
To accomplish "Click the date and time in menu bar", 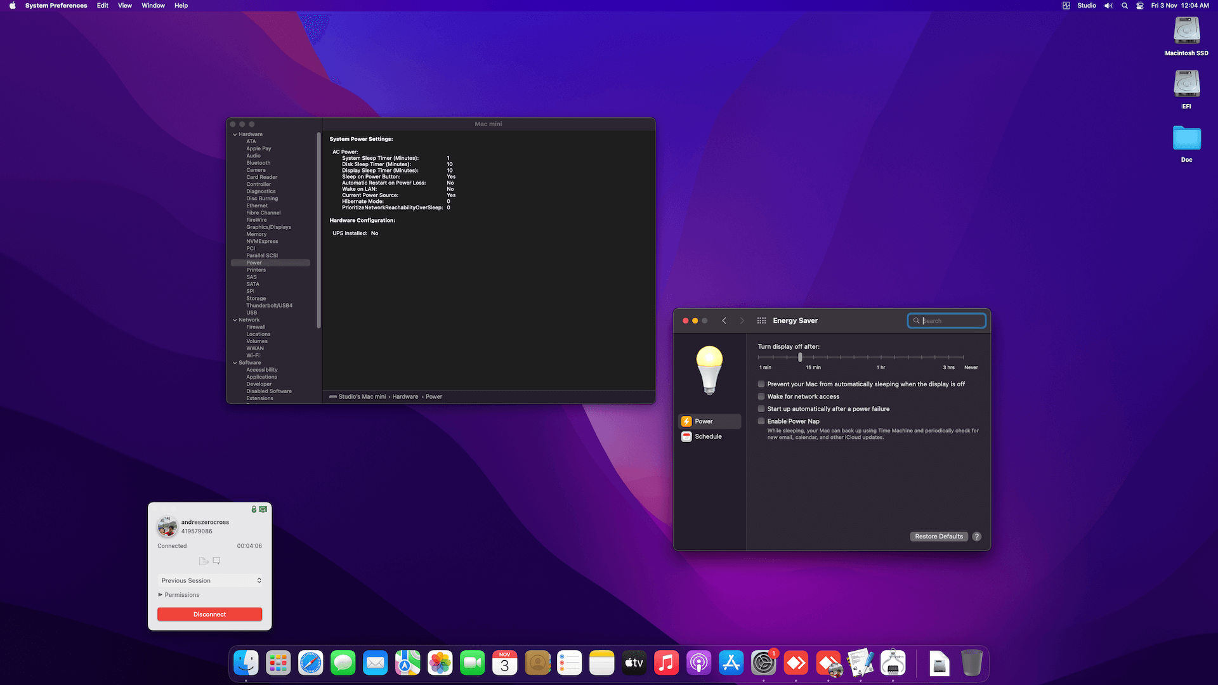I will (x=1180, y=6).
